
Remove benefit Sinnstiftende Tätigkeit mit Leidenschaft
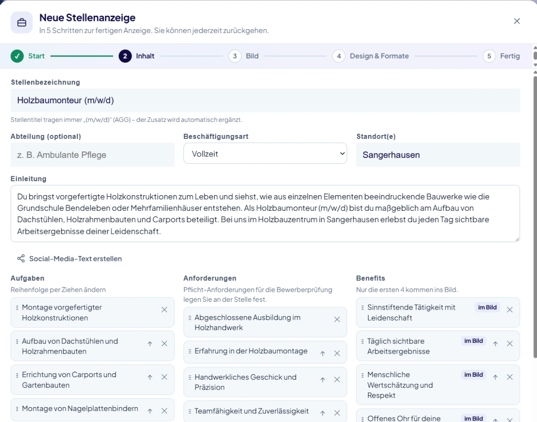pyautogui.click(x=510, y=310)
